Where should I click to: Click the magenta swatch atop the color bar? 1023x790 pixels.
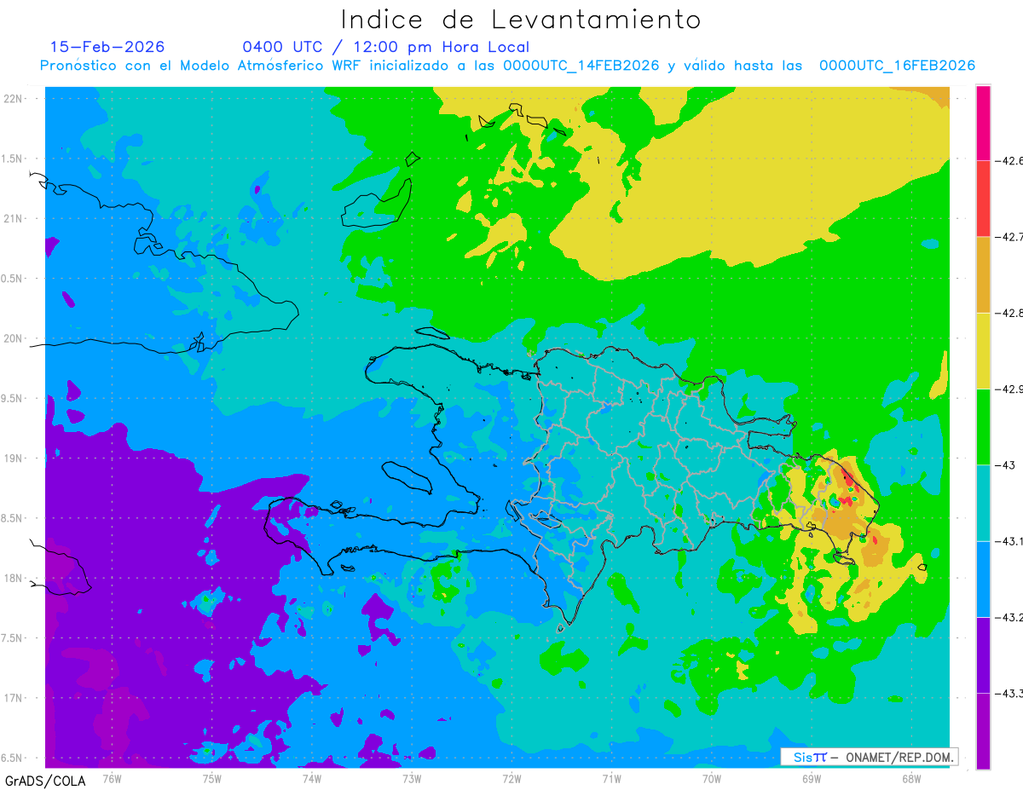(983, 123)
